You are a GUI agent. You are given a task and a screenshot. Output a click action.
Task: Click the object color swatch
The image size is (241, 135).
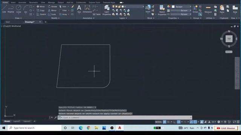173,7
